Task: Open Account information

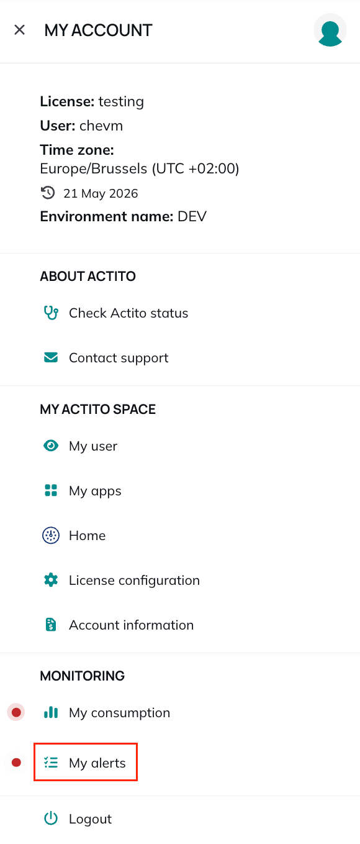Action: click(131, 625)
